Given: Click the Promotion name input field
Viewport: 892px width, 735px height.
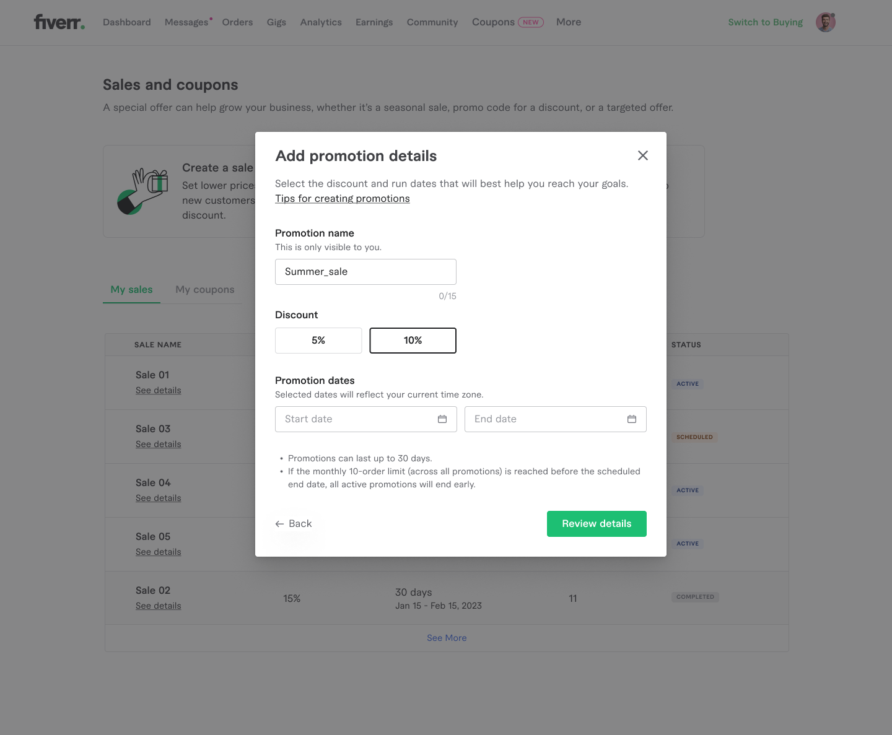Looking at the screenshot, I should 365,272.
